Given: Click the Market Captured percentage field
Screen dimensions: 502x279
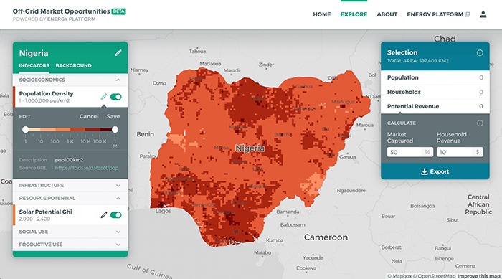Looking at the screenshot, I should 409,152.
